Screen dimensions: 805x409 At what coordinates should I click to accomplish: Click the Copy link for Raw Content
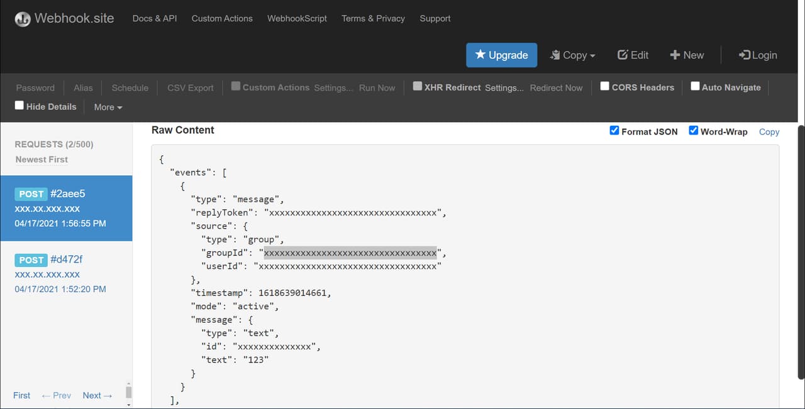769,132
